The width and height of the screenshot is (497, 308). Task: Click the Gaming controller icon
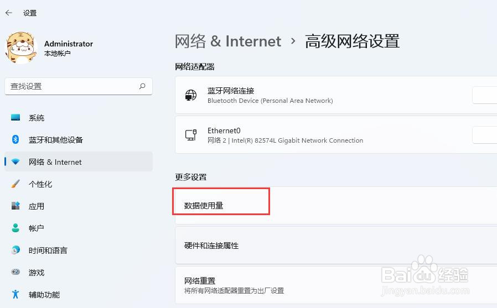pos(15,273)
